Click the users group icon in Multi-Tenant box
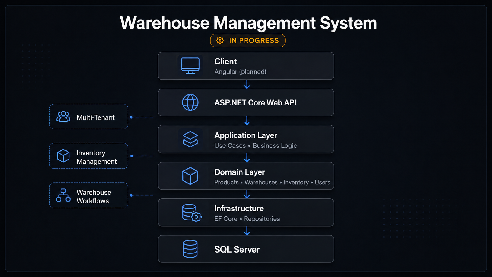The width and height of the screenshot is (492, 277). coord(63,117)
